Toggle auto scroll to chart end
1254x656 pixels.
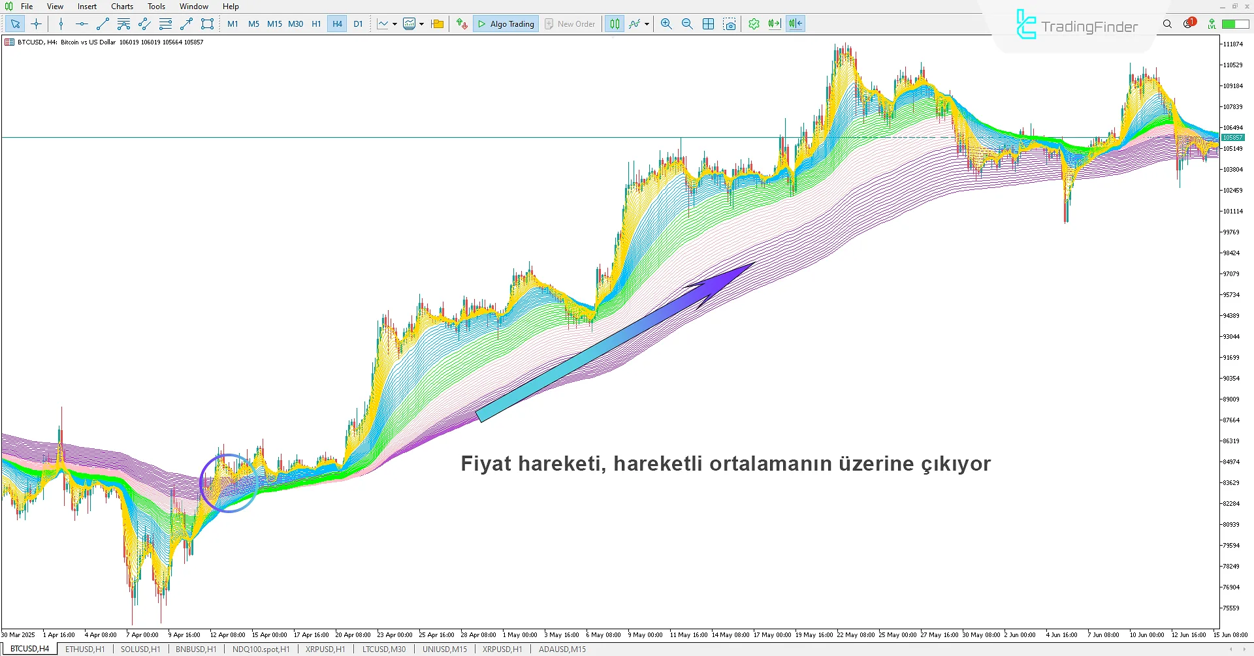775,23
